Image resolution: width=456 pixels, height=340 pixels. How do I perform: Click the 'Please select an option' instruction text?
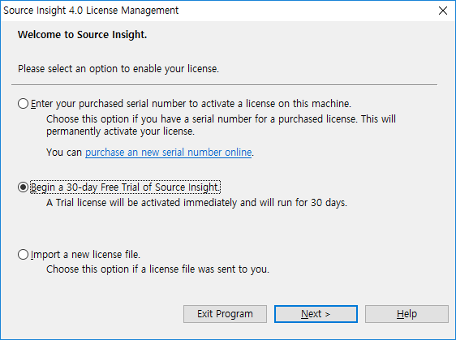click(118, 69)
